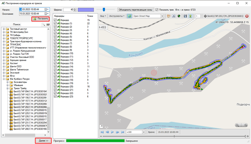Toggle the Показать трек checkbox

(x=157, y=10)
